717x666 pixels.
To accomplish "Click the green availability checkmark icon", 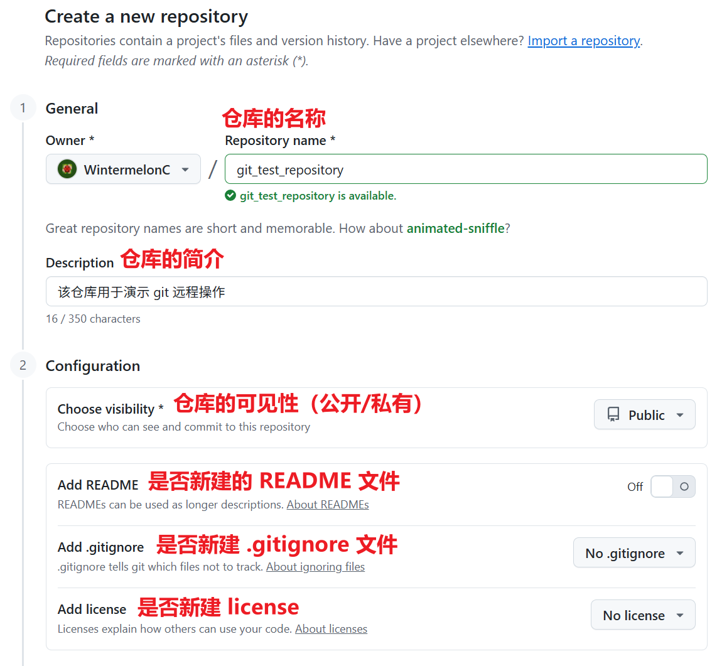I will coord(230,196).
